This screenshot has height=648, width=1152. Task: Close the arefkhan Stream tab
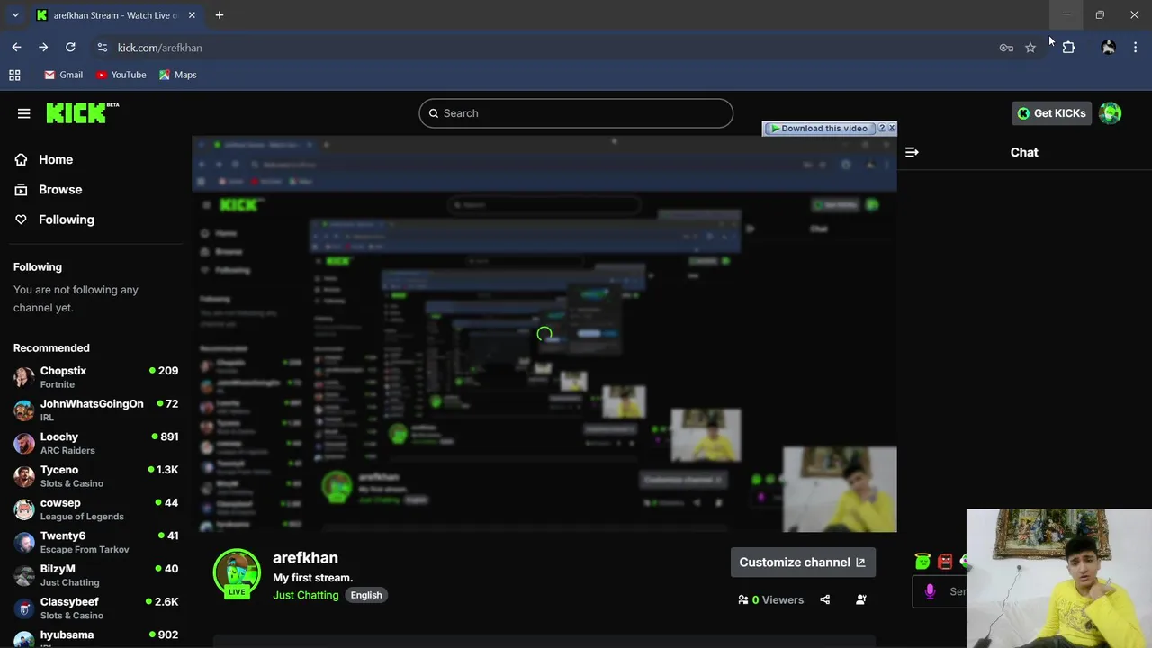192,15
